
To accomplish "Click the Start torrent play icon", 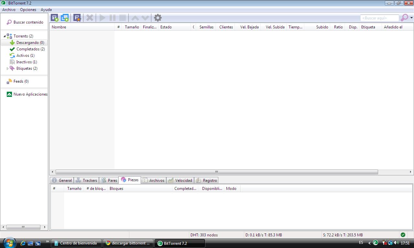I will point(102,18).
